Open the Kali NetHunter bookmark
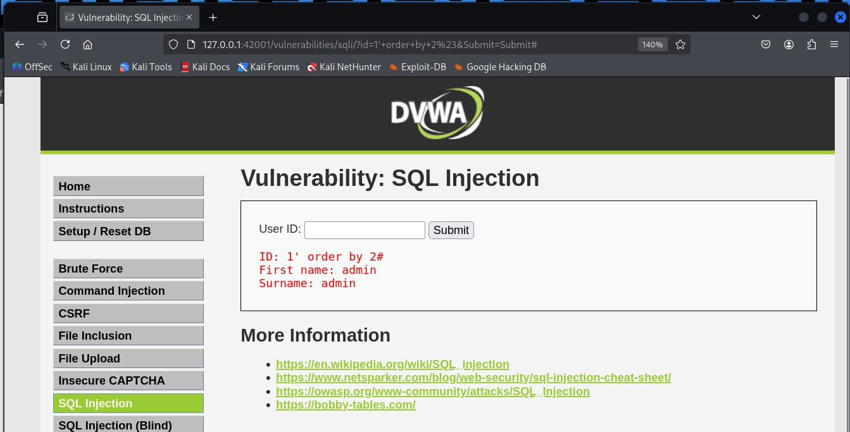 coord(344,67)
